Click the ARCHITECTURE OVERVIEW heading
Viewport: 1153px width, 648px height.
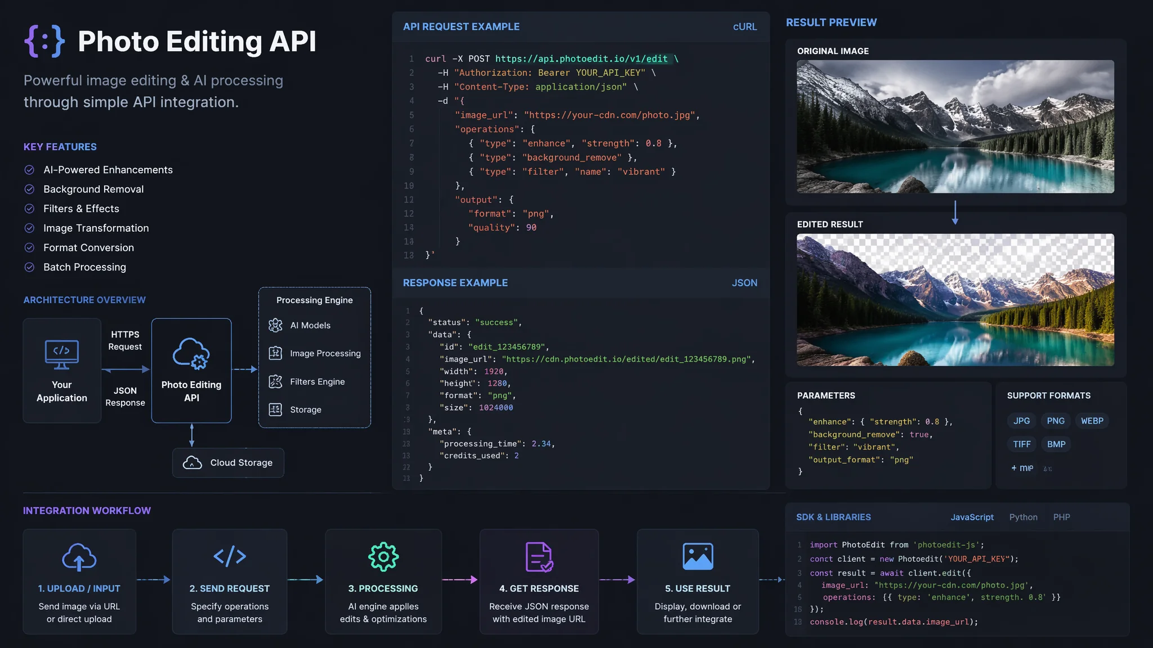pyautogui.click(x=84, y=300)
